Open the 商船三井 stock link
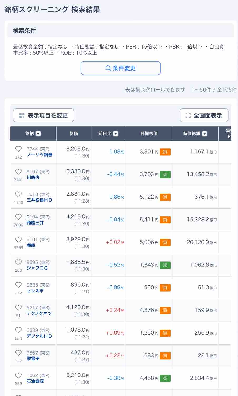Screen dimensions: 238x396 35,223
